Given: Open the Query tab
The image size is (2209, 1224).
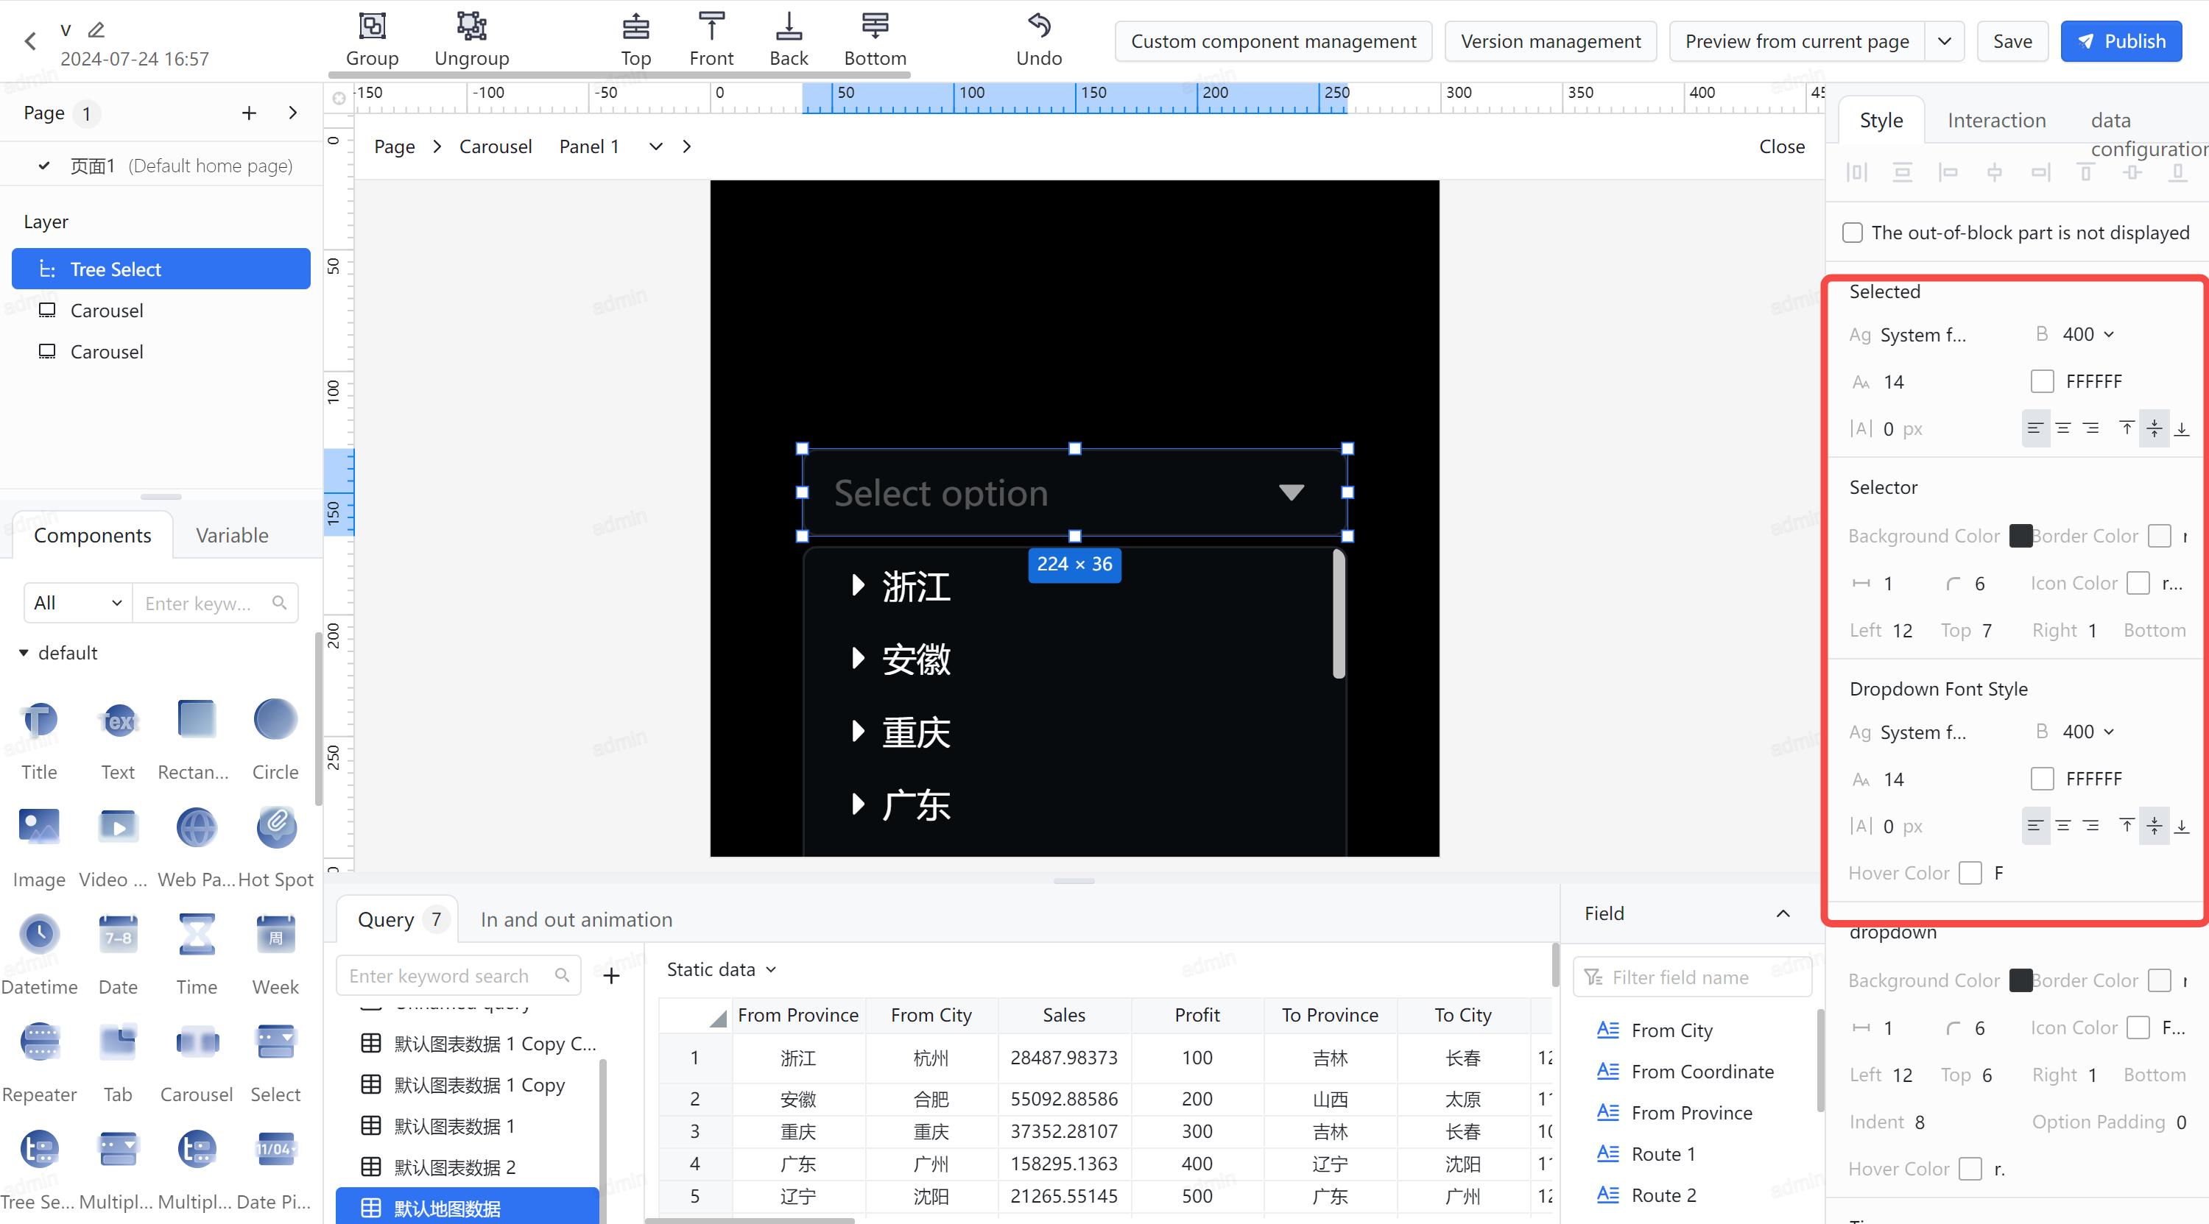Looking at the screenshot, I should coord(397,920).
